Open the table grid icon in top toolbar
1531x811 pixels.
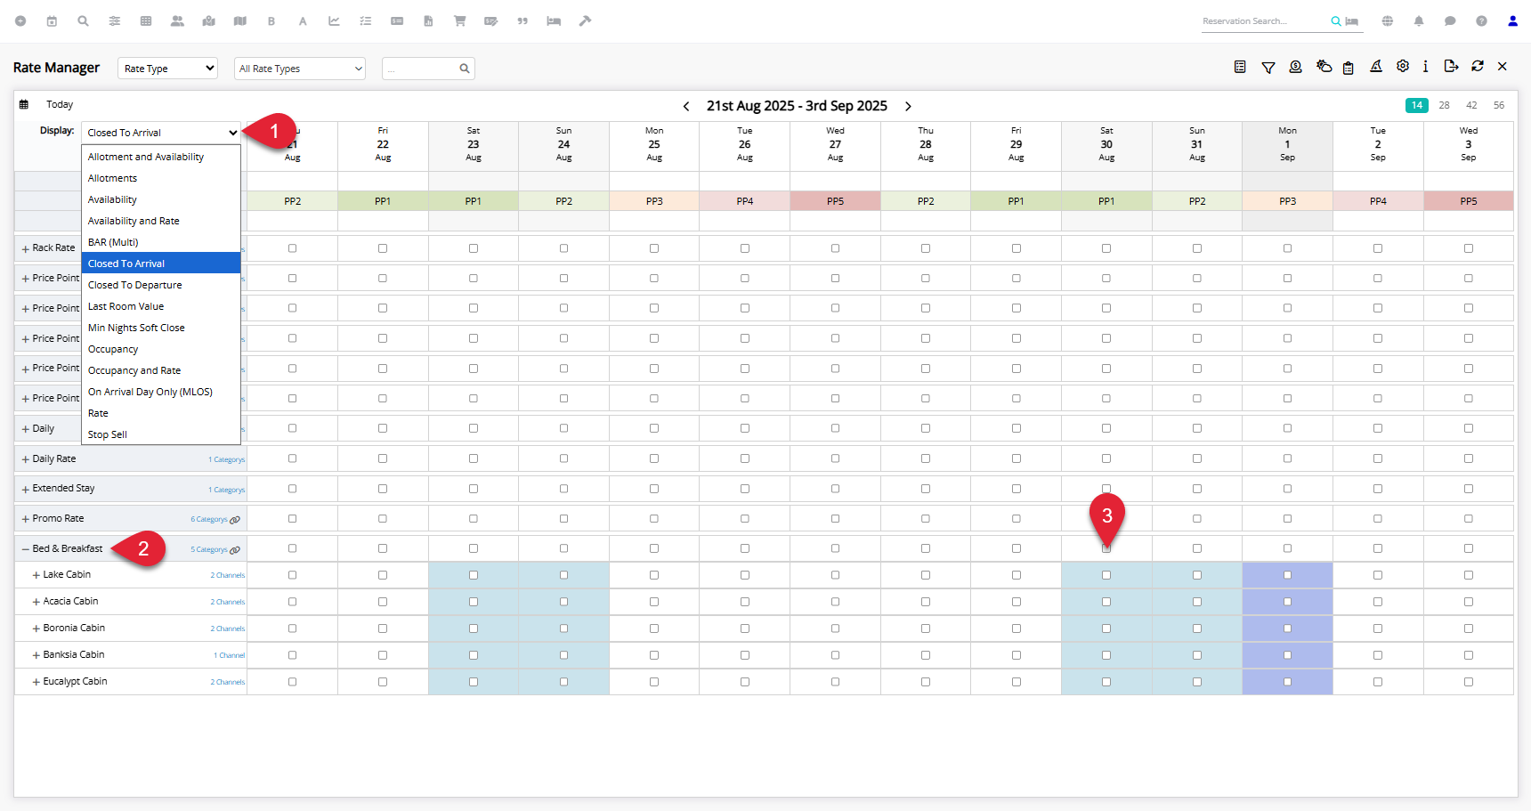[x=146, y=21]
